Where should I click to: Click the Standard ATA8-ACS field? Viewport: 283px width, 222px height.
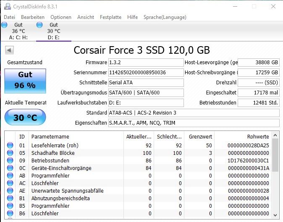click(194, 113)
